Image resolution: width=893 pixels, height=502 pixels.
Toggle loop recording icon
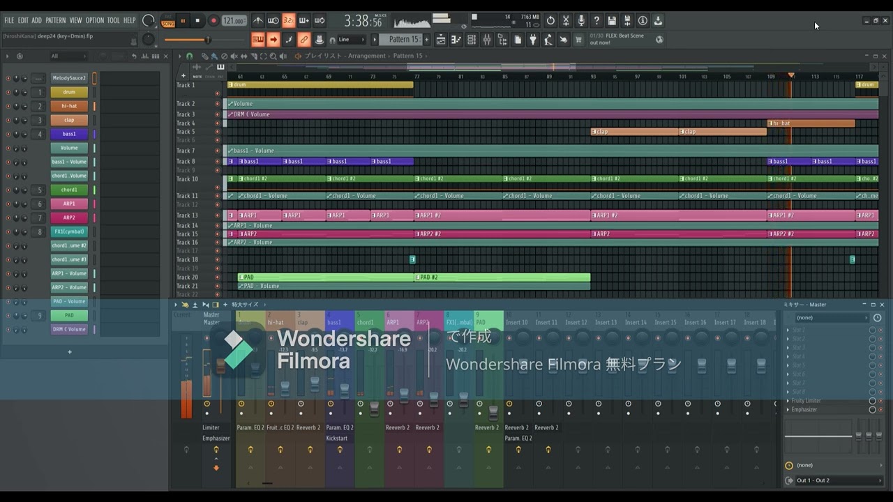pos(320,21)
